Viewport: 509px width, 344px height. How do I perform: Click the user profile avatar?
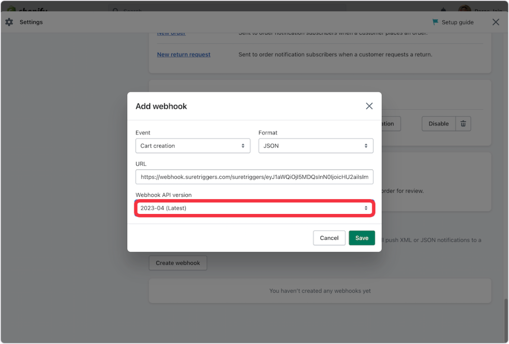tap(465, 10)
